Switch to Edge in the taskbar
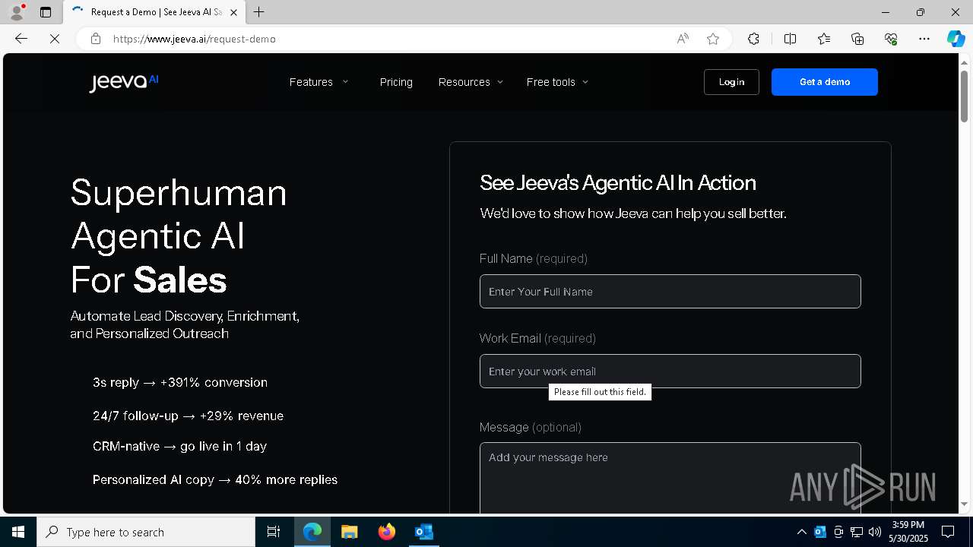The height and width of the screenshot is (547, 973). [312, 532]
